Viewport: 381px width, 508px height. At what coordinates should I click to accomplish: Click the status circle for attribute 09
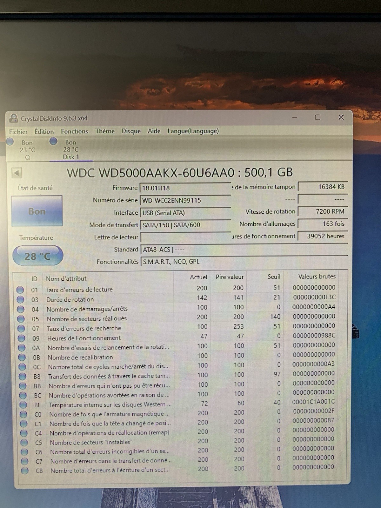coord(21,338)
